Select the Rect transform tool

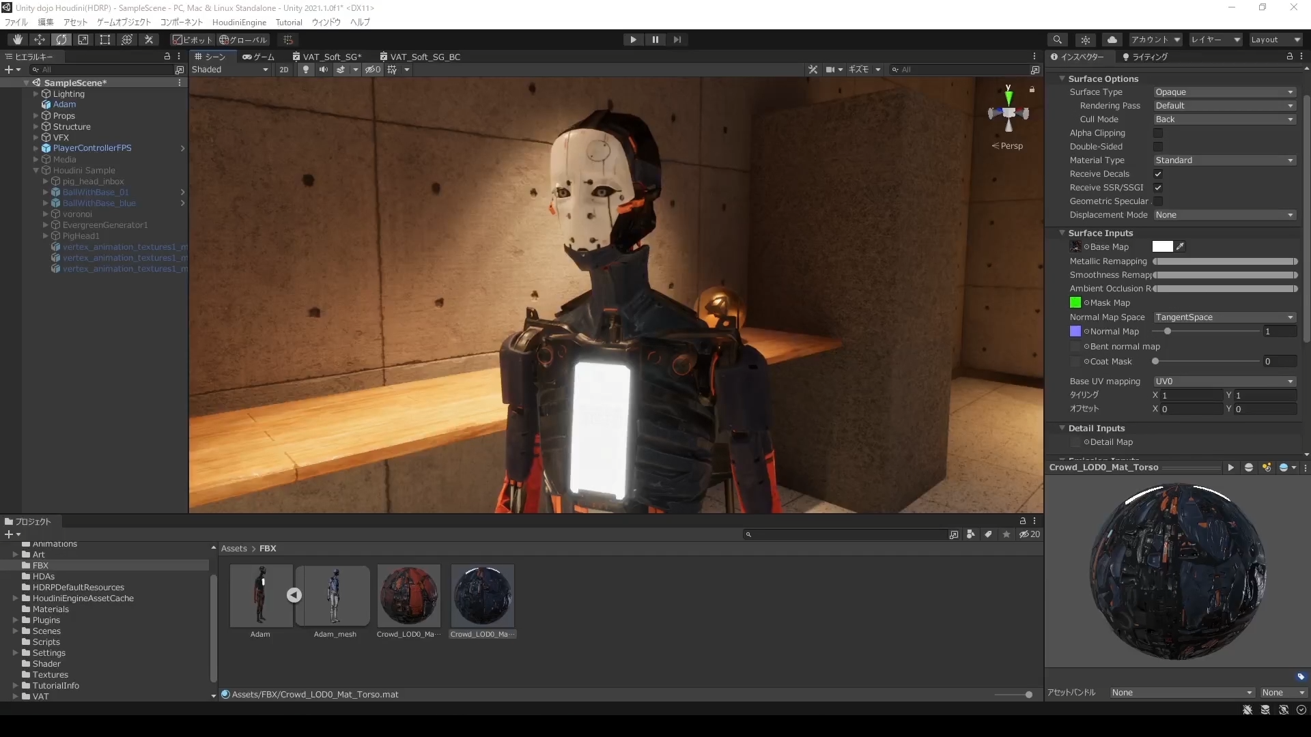(105, 40)
